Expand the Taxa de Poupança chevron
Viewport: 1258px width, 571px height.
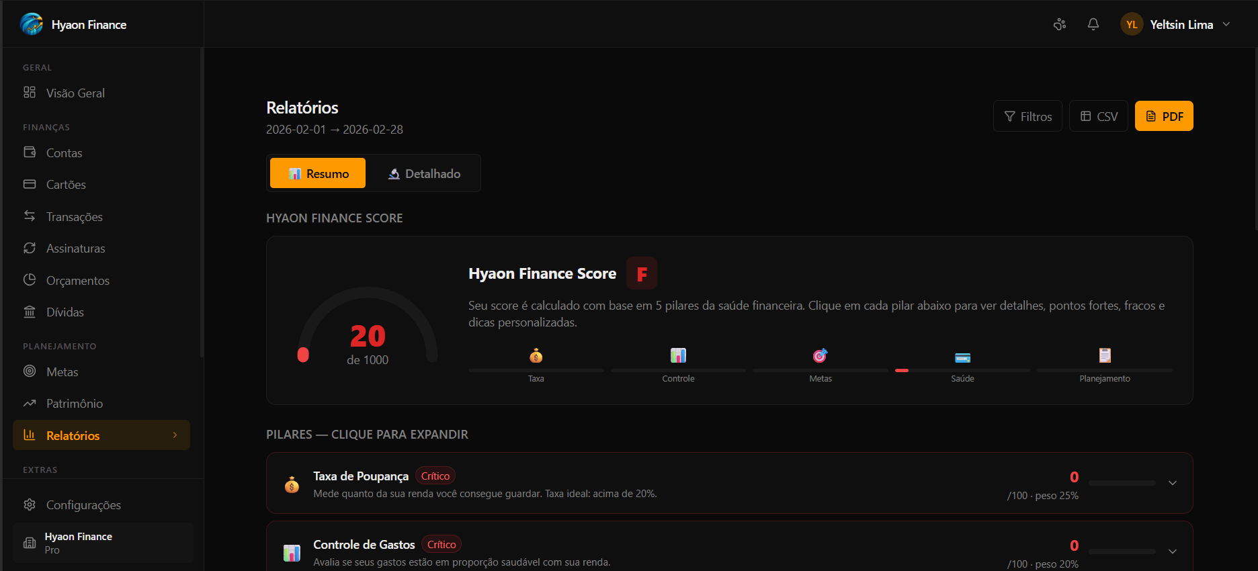point(1173,483)
